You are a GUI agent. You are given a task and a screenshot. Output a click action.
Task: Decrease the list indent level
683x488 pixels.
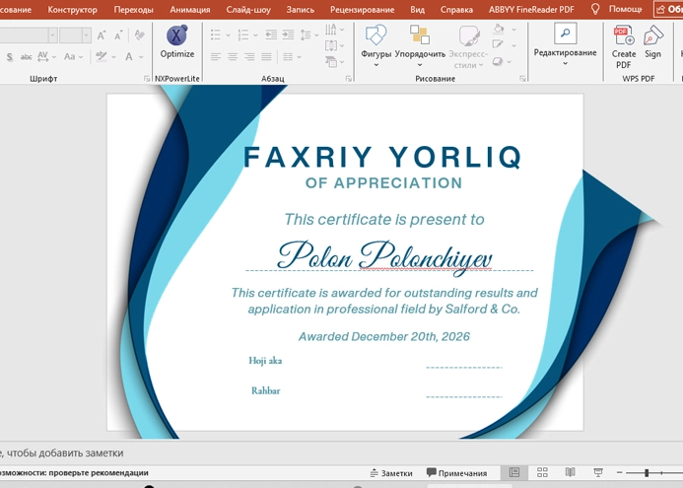click(x=271, y=35)
